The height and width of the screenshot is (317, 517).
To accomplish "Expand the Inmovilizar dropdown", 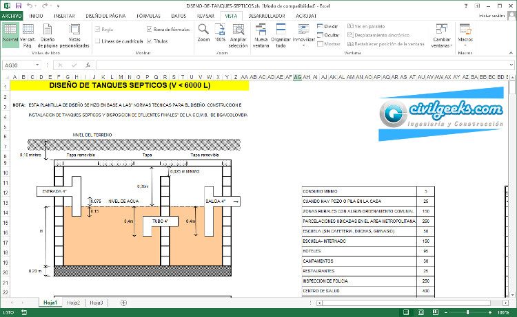I will (x=304, y=36).
